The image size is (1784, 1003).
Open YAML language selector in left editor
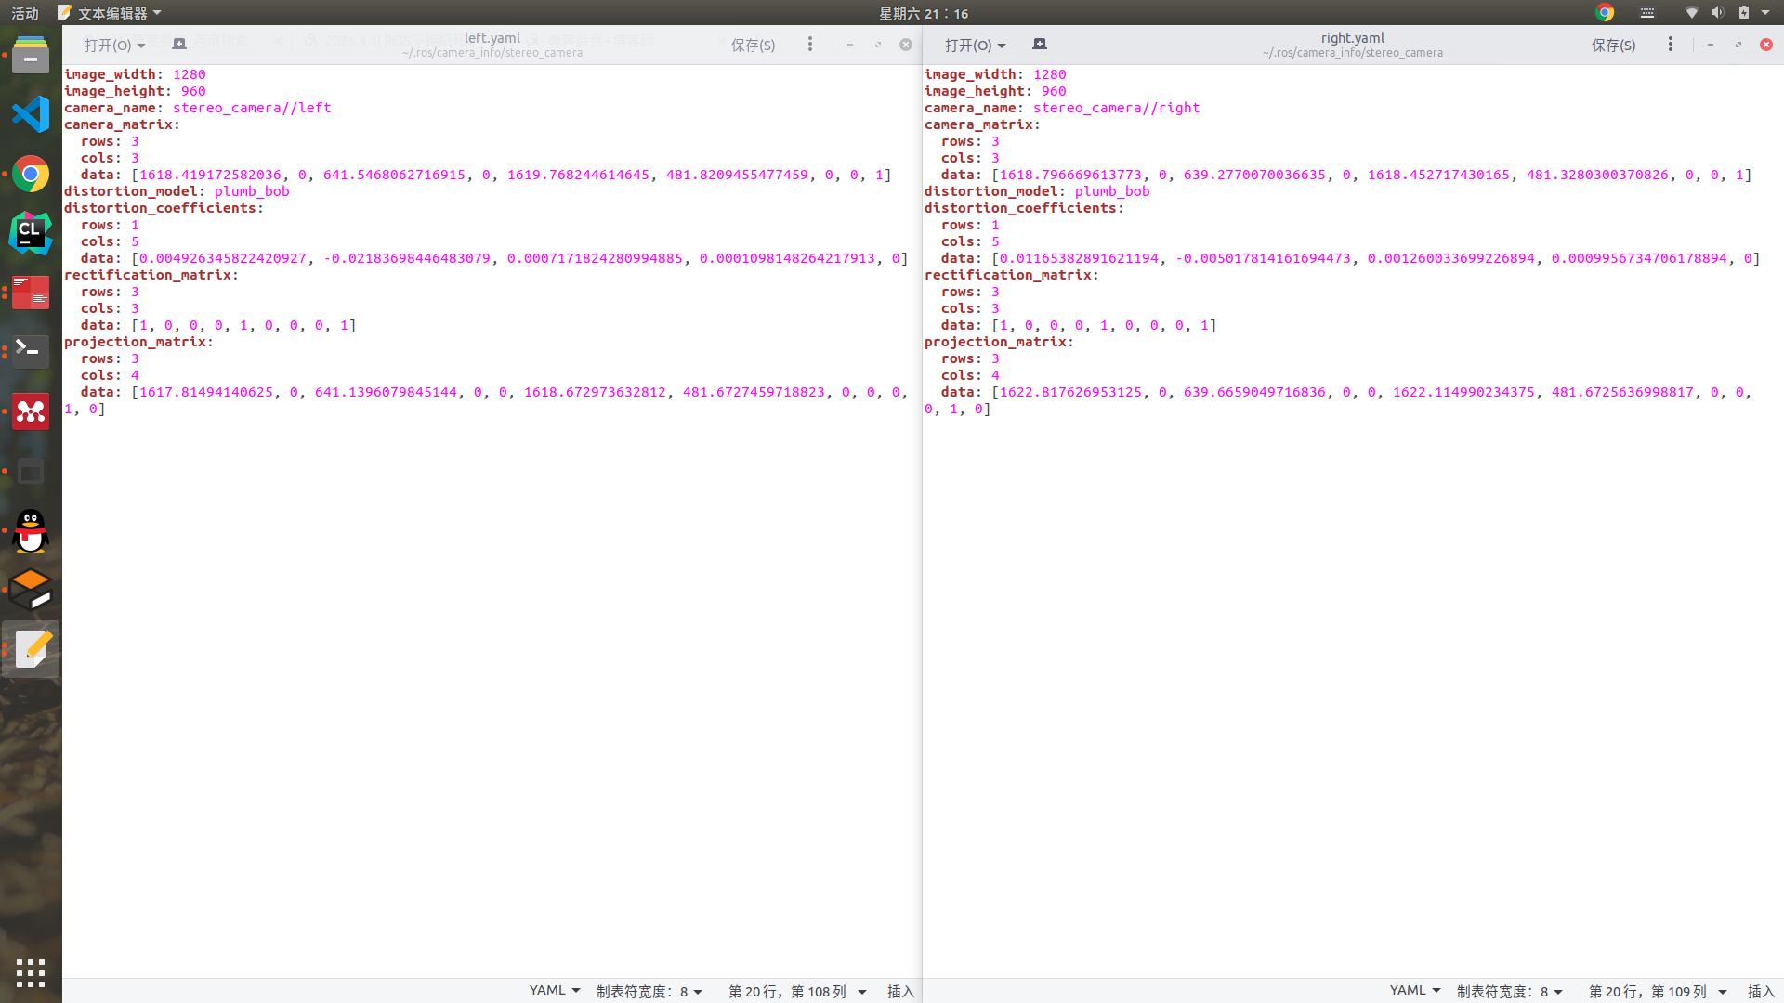point(555,991)
